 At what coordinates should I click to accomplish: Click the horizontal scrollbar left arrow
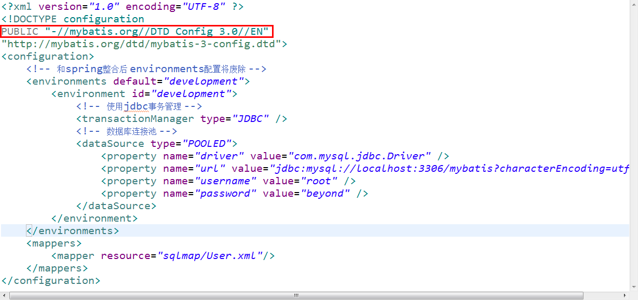point(5,295)
